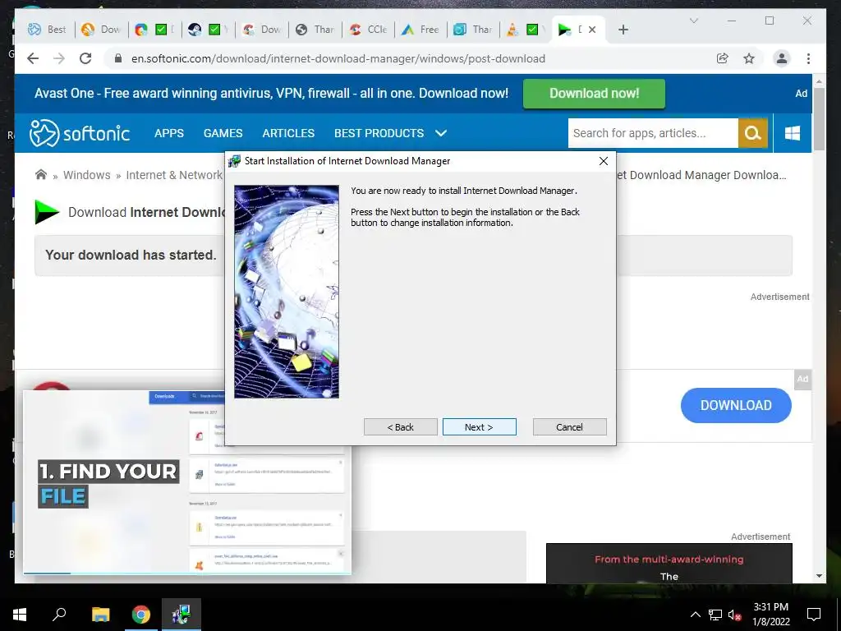The width and height of the screenshot is (841, 631).
Task: Show hidden system tray icons
Action: [x=695, y=615]
